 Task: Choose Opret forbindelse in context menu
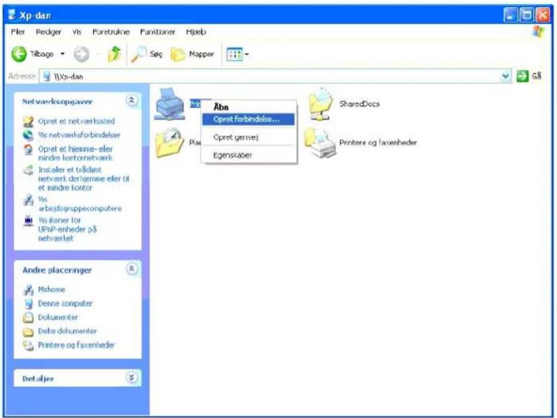tap(248, 120)
